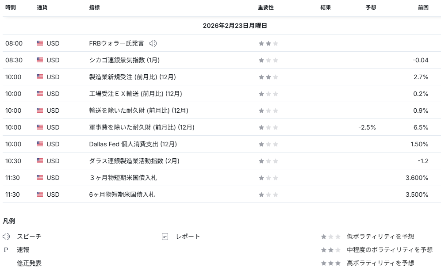Click the P icon next to 速報
This screenshot has width=441, height=271.
coord(6,250)
